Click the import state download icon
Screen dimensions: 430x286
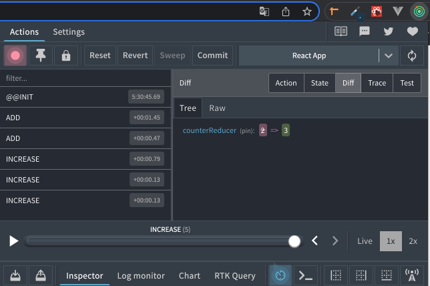(15, 275)
